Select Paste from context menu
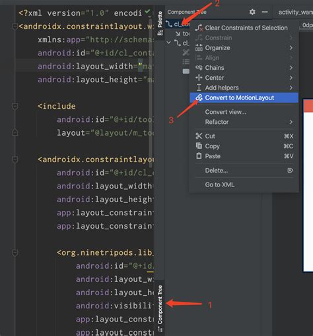Image resolution: width=313 pixels, height=336 pixels. click(244, 156)
